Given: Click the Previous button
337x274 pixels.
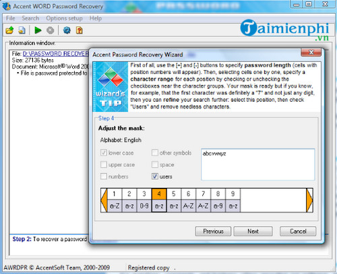Looking at the screenshot, I should (x=213, y=231).
